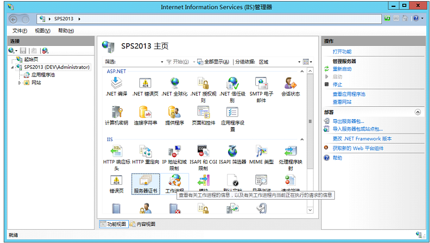
Task: Open the IP 地址和域限制 feature
Action: 175,158
